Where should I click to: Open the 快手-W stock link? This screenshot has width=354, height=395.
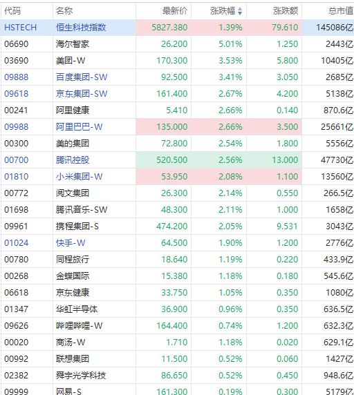click(71, 243)
